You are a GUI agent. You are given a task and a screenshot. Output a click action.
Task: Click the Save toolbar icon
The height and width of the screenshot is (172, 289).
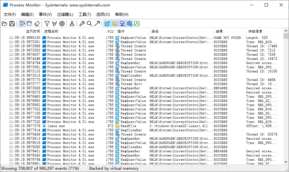tap(12, 24)
